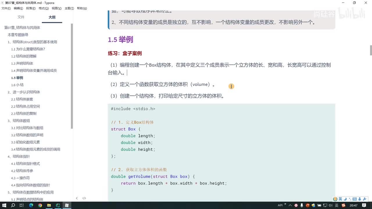Toggle the taskbar input language indicator 英
The image size is (372, 209).
click(x=337, y=205)
